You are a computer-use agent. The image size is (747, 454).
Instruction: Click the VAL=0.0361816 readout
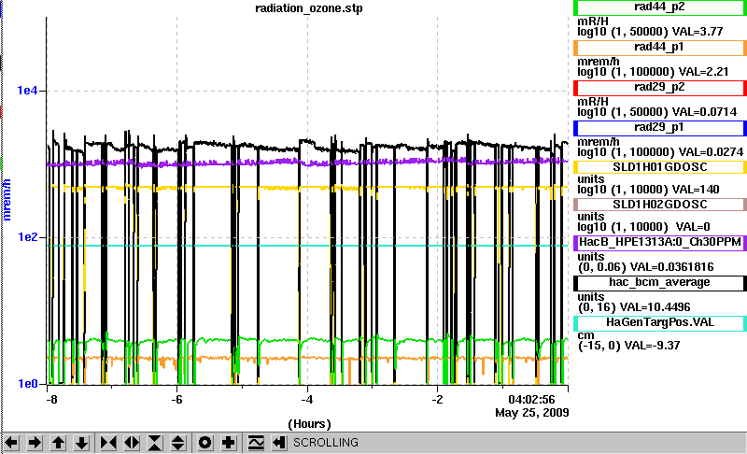coord(671,267)
